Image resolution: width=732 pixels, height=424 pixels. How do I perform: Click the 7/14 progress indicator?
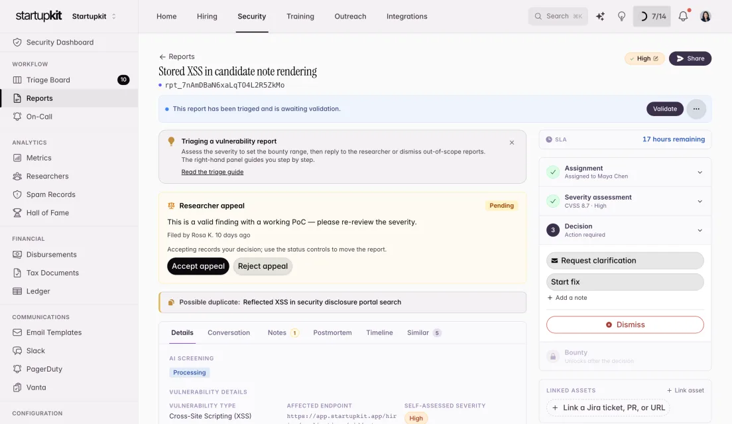click(x=652, y=17)
